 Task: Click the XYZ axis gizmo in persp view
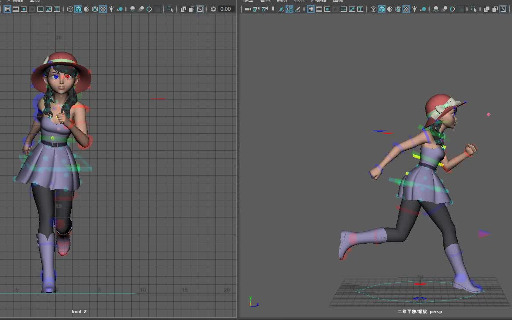(253, 301)
